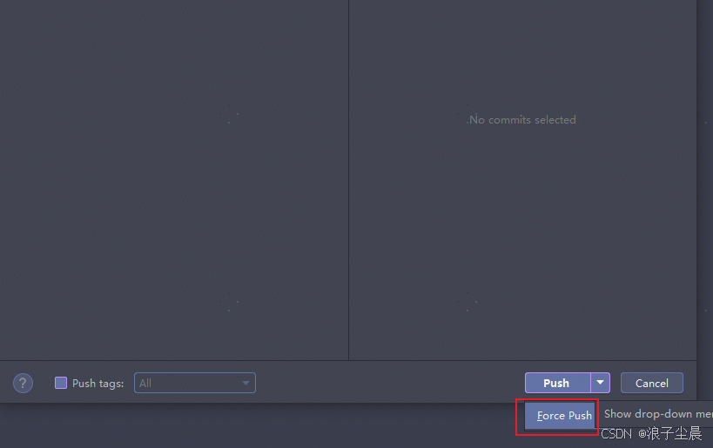Cancel the push dialog
Image resolution: width=713 pixels, height=448 pixels.
tap(651, 383)
